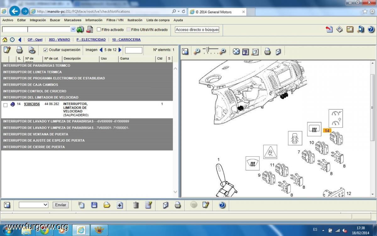
Task: Click the Enviar button
Action: tap(61, 205)
